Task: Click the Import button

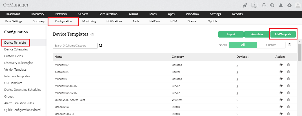Action: pyautogui.click(x=231, y=34)
